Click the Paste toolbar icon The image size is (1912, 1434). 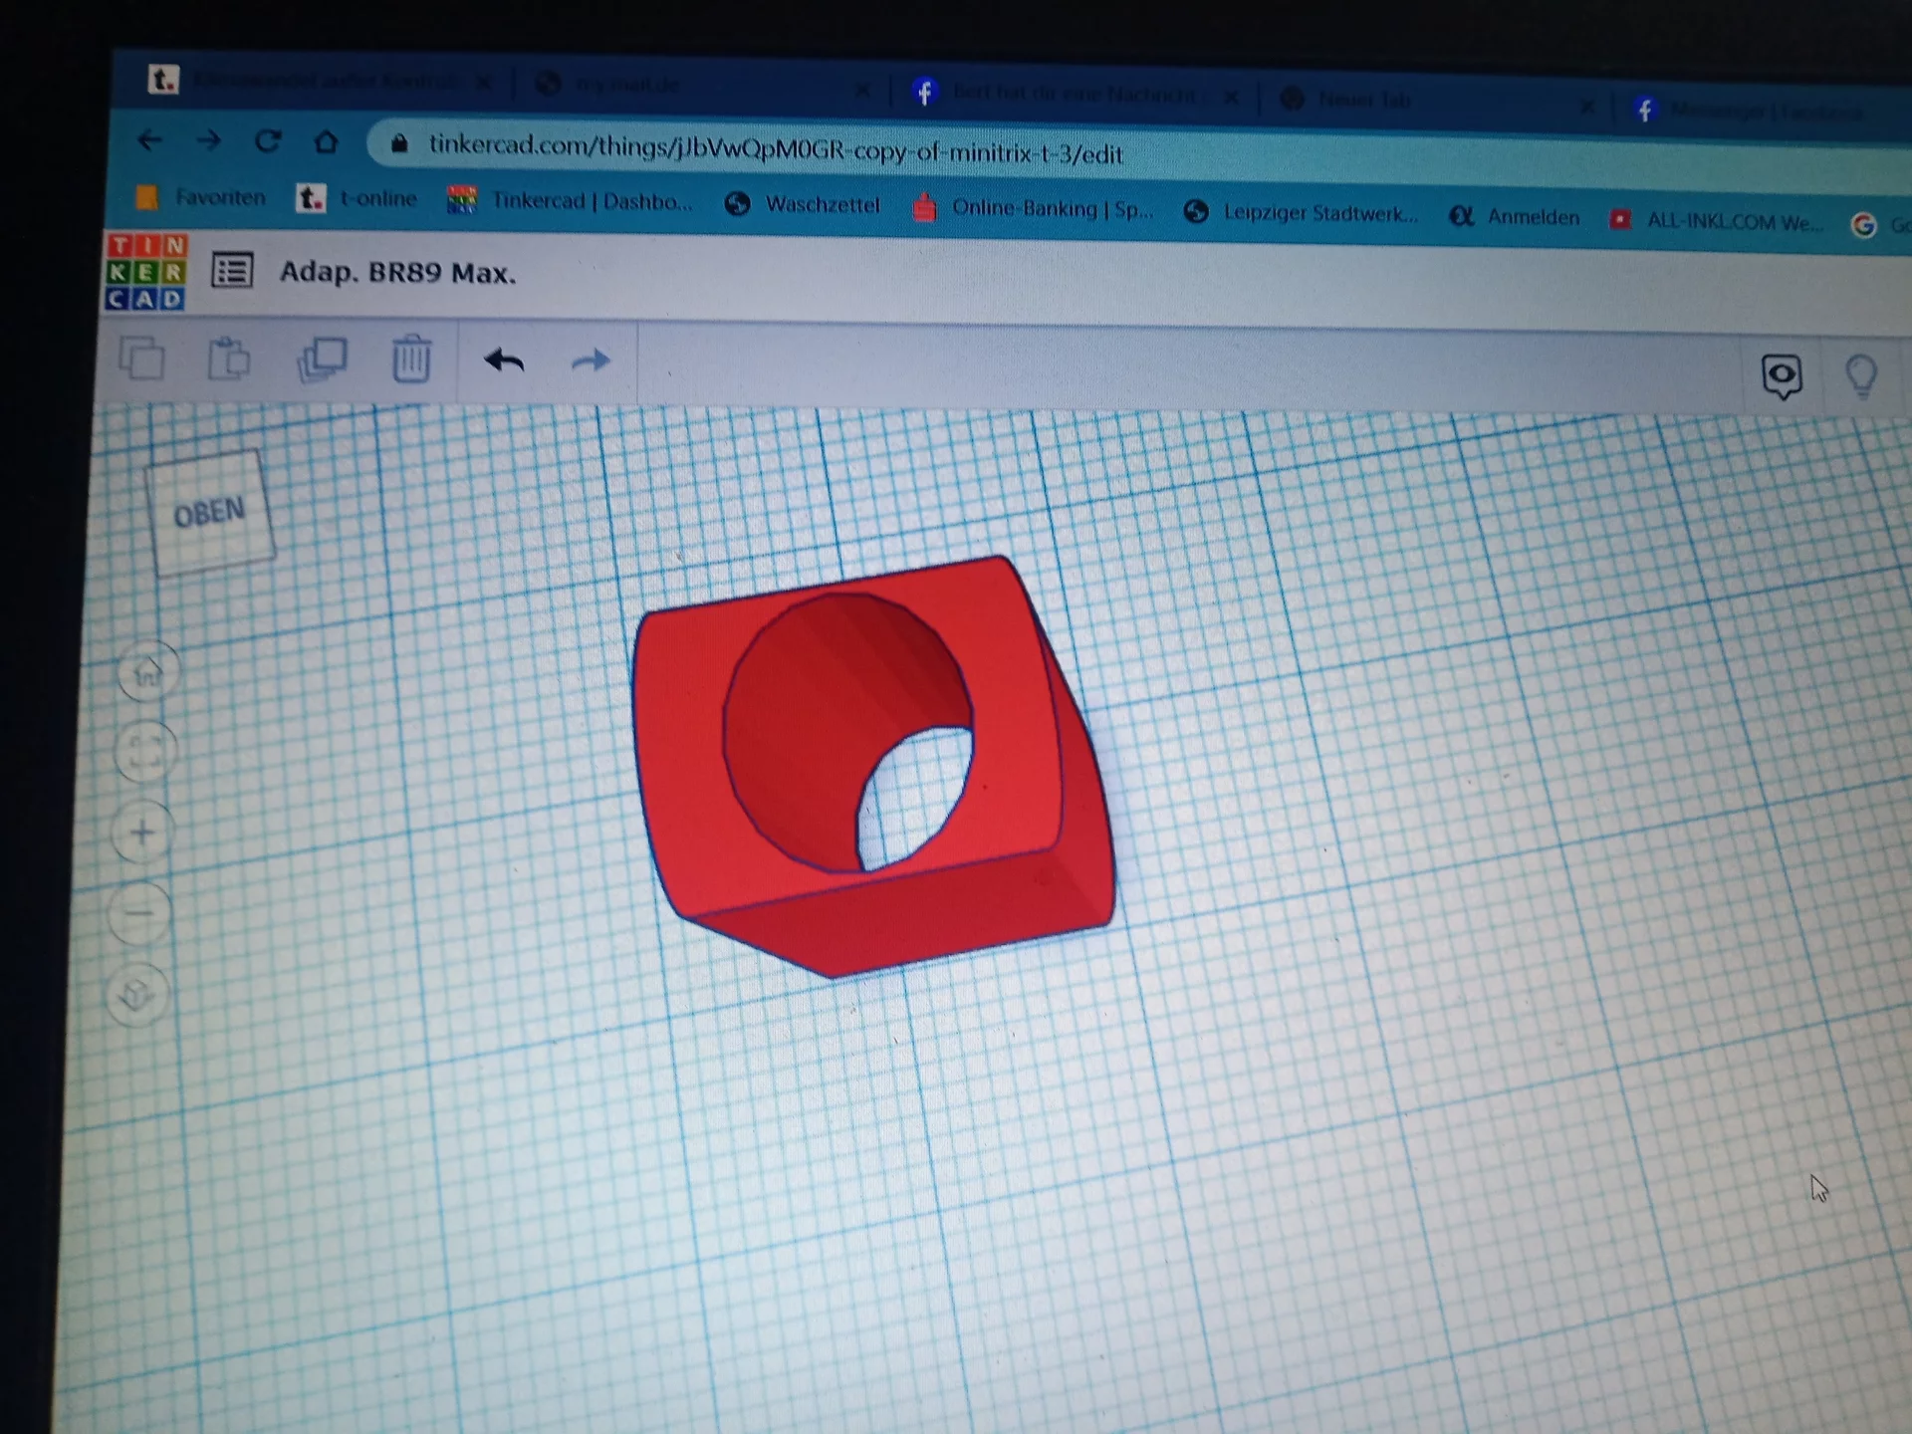pos(229,359)
